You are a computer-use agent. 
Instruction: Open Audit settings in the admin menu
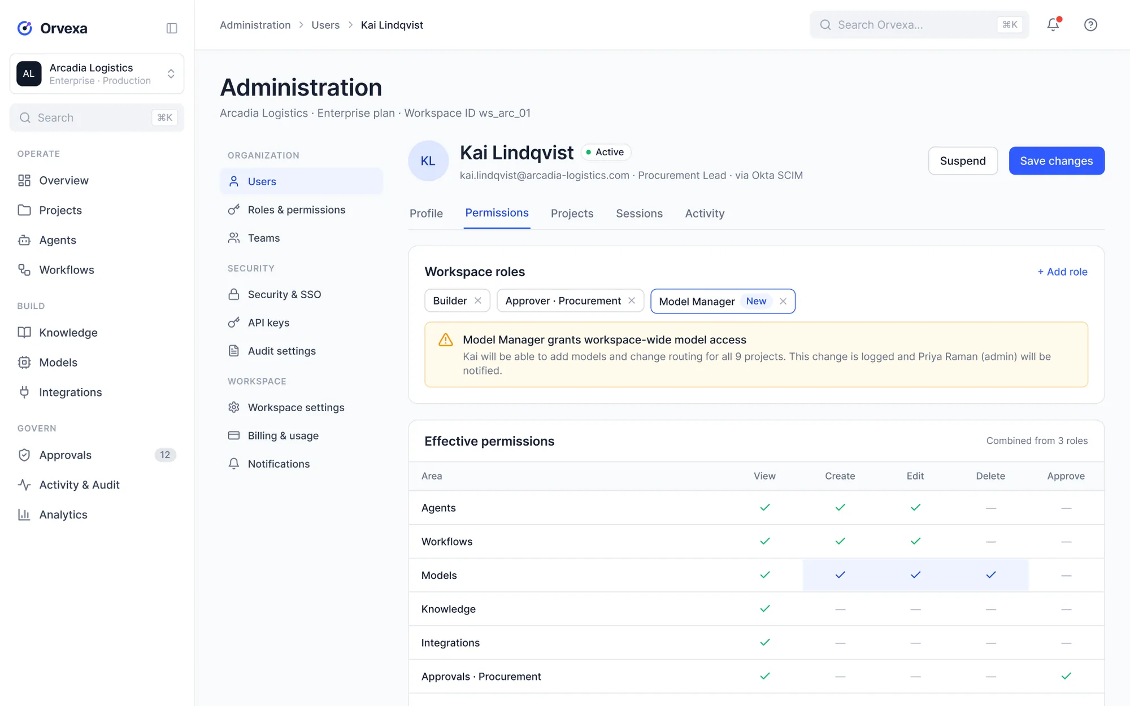click(301, 351)
